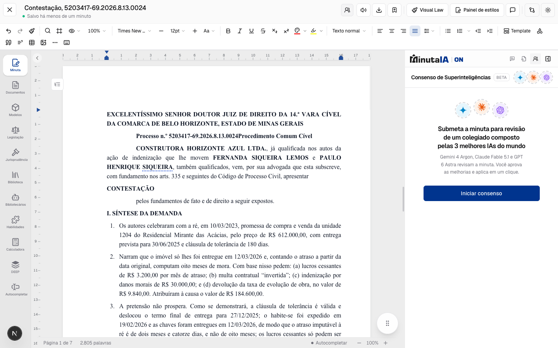558x348 pixels.
Task: Open the Legislação scales icon
Action: point(15,132)
